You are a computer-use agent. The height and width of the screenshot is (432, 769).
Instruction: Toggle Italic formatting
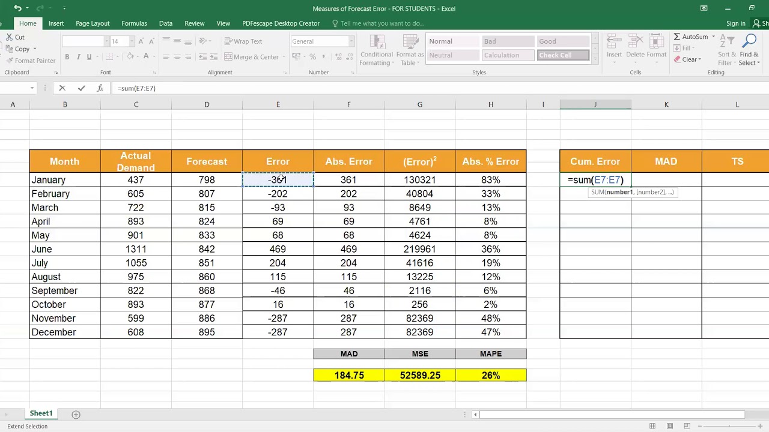point(78,57)
